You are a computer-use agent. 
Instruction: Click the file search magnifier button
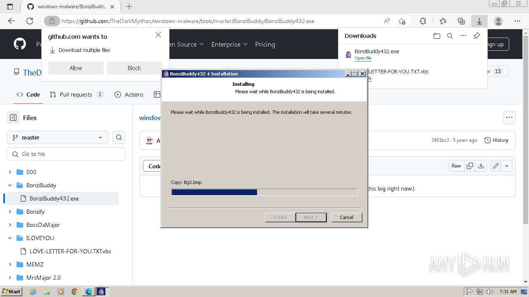(119, 137)
